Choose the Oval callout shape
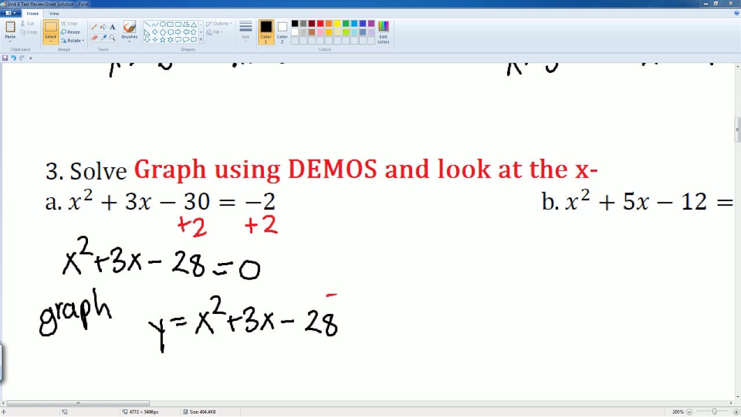This screenshot has width=741, height=417. click(186, 39)
